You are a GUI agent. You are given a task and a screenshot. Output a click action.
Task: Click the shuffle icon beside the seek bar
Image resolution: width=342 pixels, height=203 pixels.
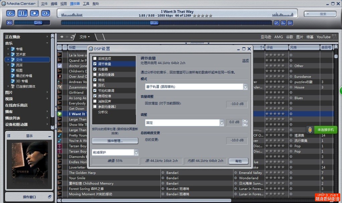[x=276, y=23]
